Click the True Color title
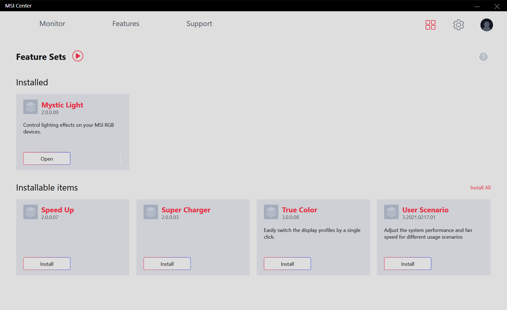This screenshot has height=310, width=507. [300, 210]
